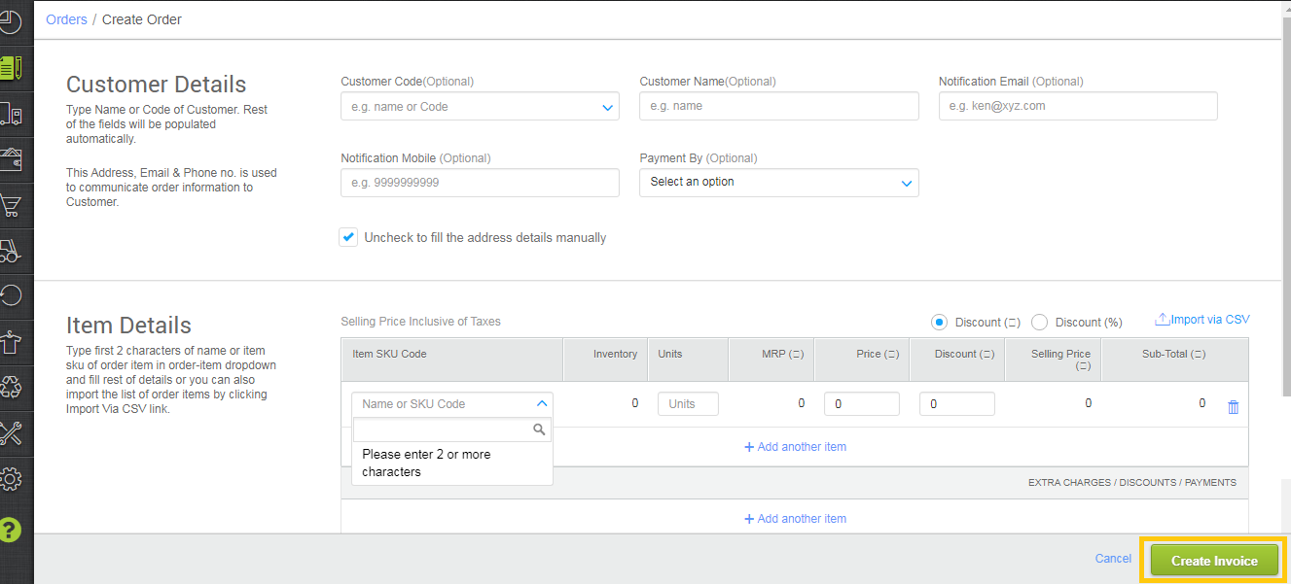The height and width of the screenshot is (584, 1291).
Task: Click the green orders notepad icon
Action: pos(11,68)
